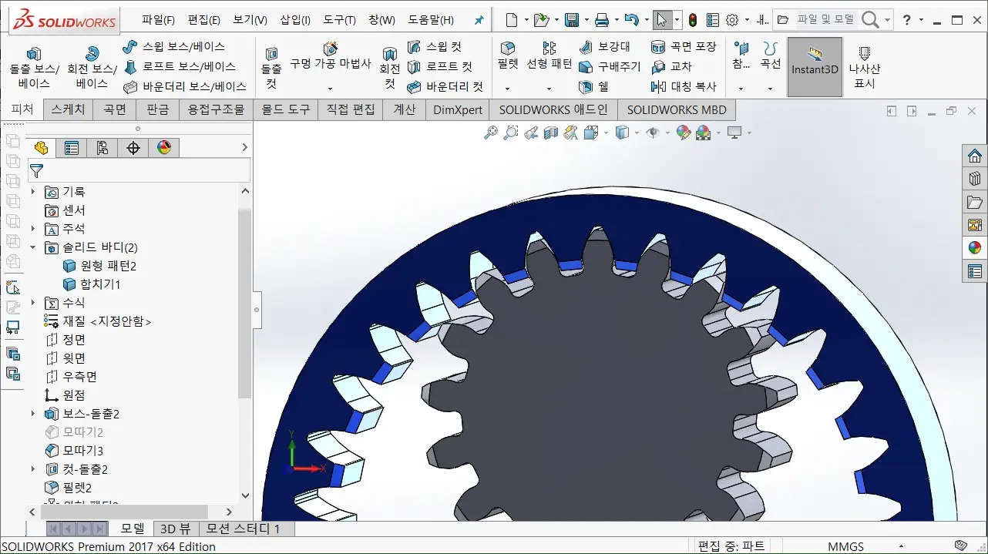Screen dimensions: 988x554
Task: Open the Appearances color wheel in right task pane
Action: [x=975, y=247]
